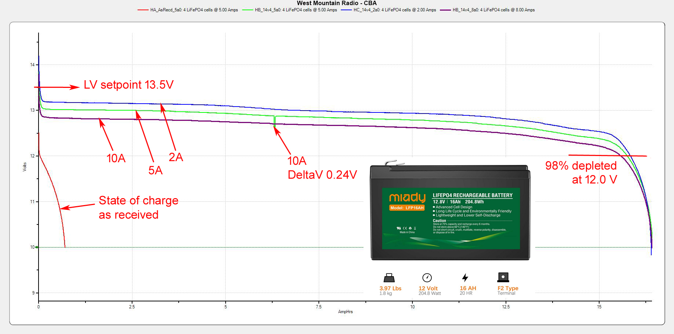Click the State of charge as received label
The image size is (674, 334).
click(x=138, y=207)
